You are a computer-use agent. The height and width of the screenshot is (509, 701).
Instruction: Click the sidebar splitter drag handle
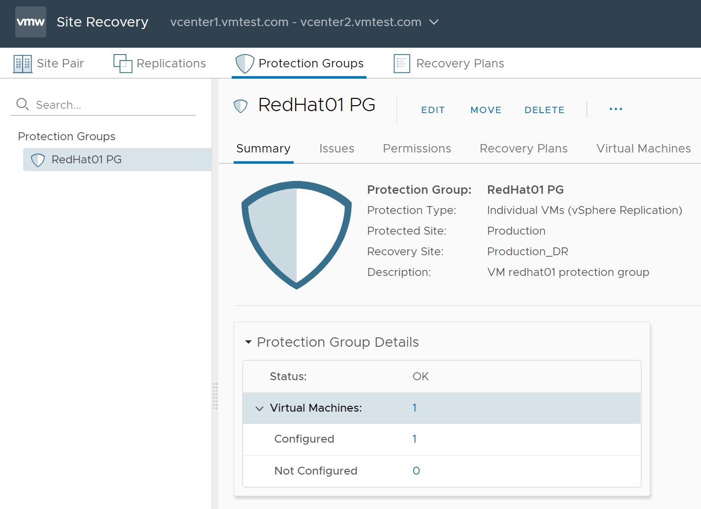pyautogui.click(x=215, y=396)
